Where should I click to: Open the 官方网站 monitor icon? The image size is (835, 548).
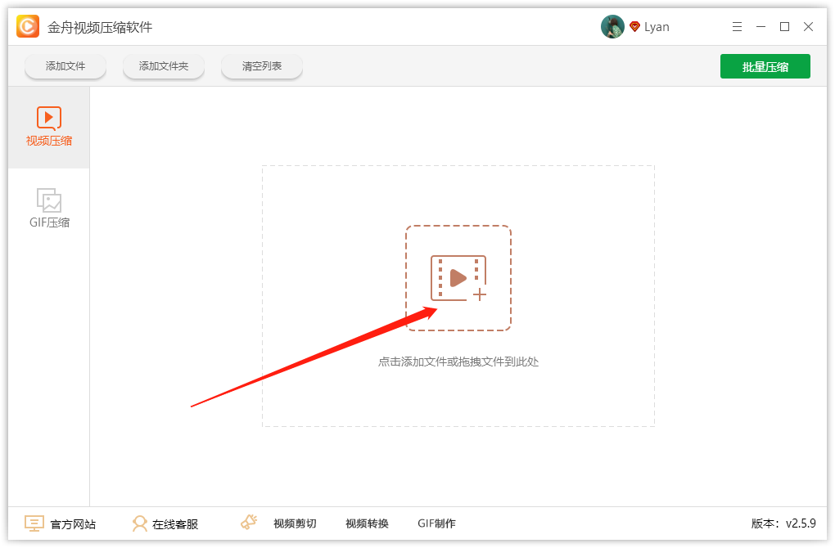coord(34,523)
